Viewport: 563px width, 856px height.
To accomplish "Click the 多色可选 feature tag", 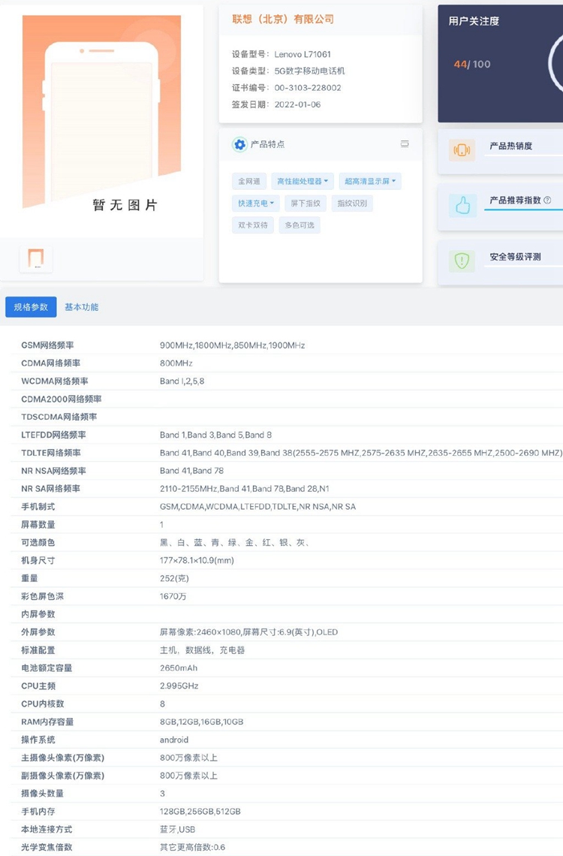I will (300, 225).
